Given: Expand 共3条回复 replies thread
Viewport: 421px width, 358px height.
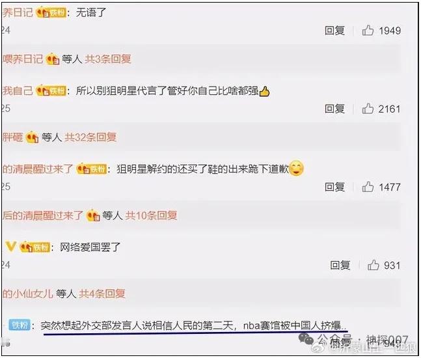Looking at the screenshot, I should click(x=108, y=59).
